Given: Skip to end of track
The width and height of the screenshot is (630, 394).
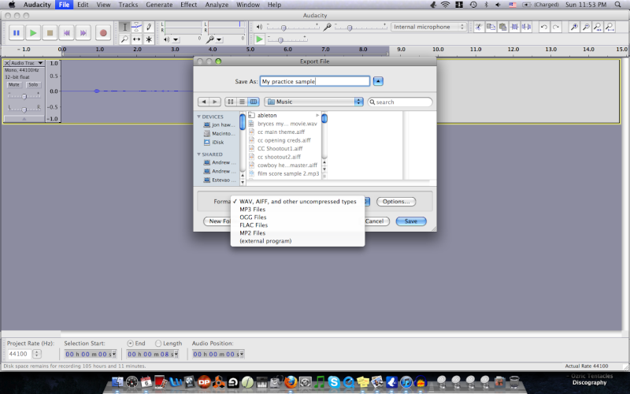Looking at the screenshot, I should coord(83,33).
